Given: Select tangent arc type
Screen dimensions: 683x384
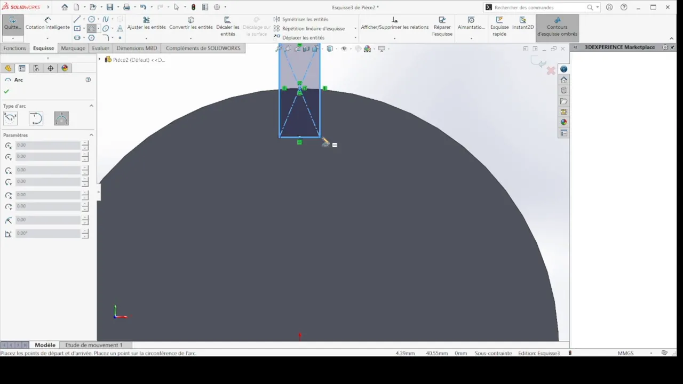Looking at the screenshot, I should click(36, 118).
